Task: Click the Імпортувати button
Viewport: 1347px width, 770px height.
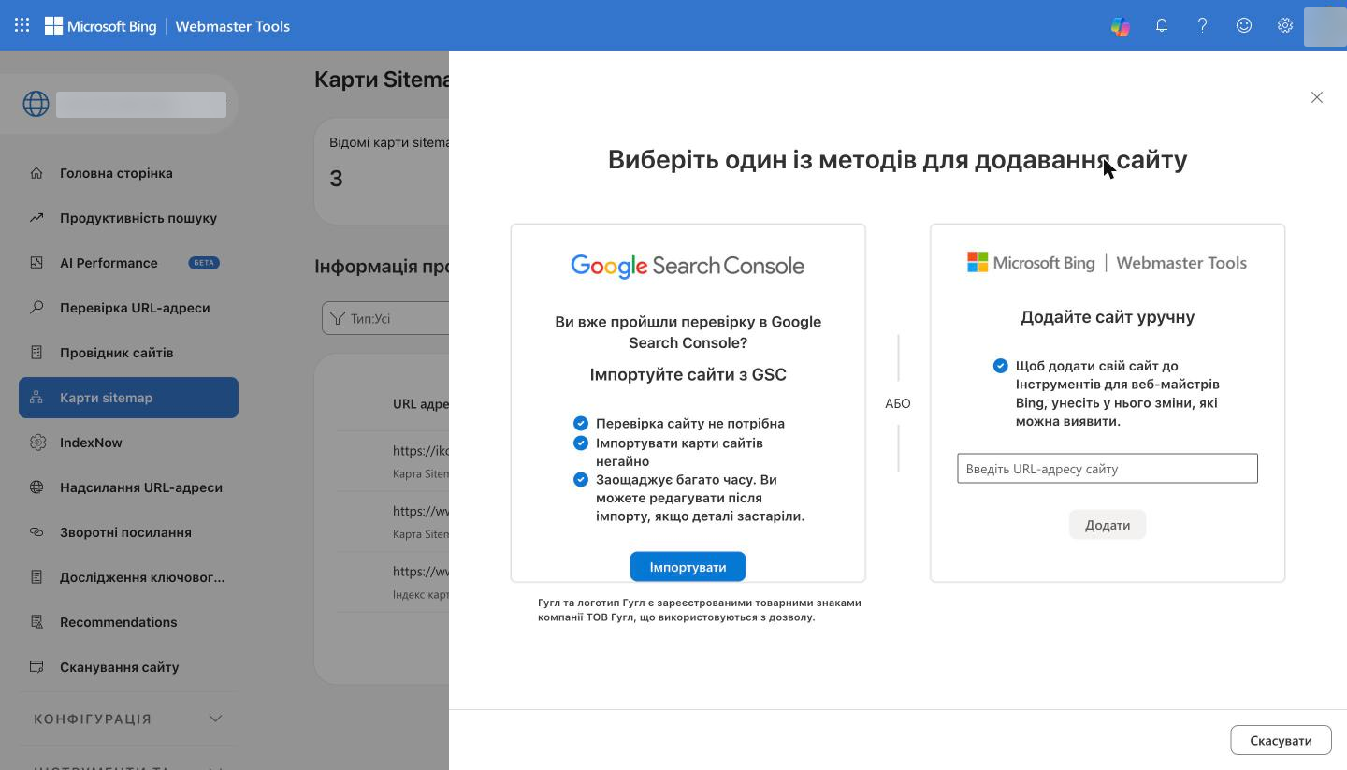Action: (x=688, y=567)
